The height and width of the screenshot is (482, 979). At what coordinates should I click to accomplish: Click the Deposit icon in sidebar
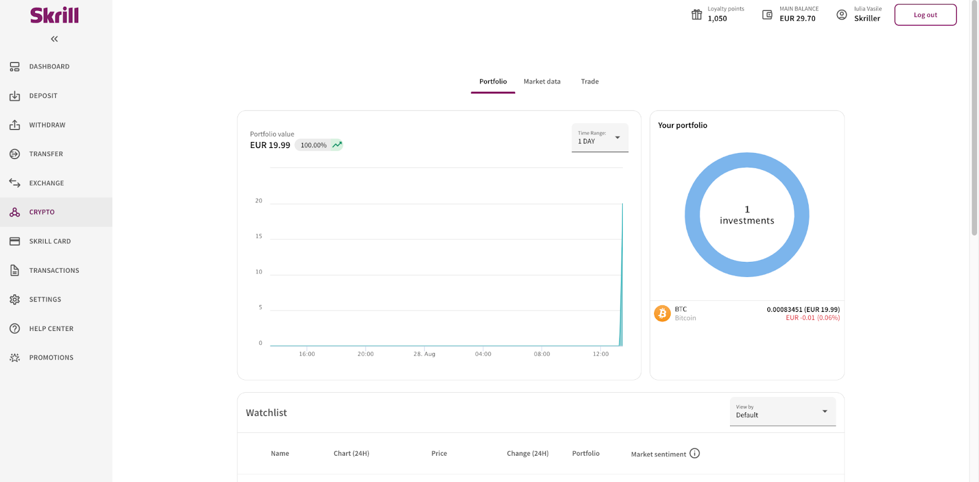(x=15, y=96)
